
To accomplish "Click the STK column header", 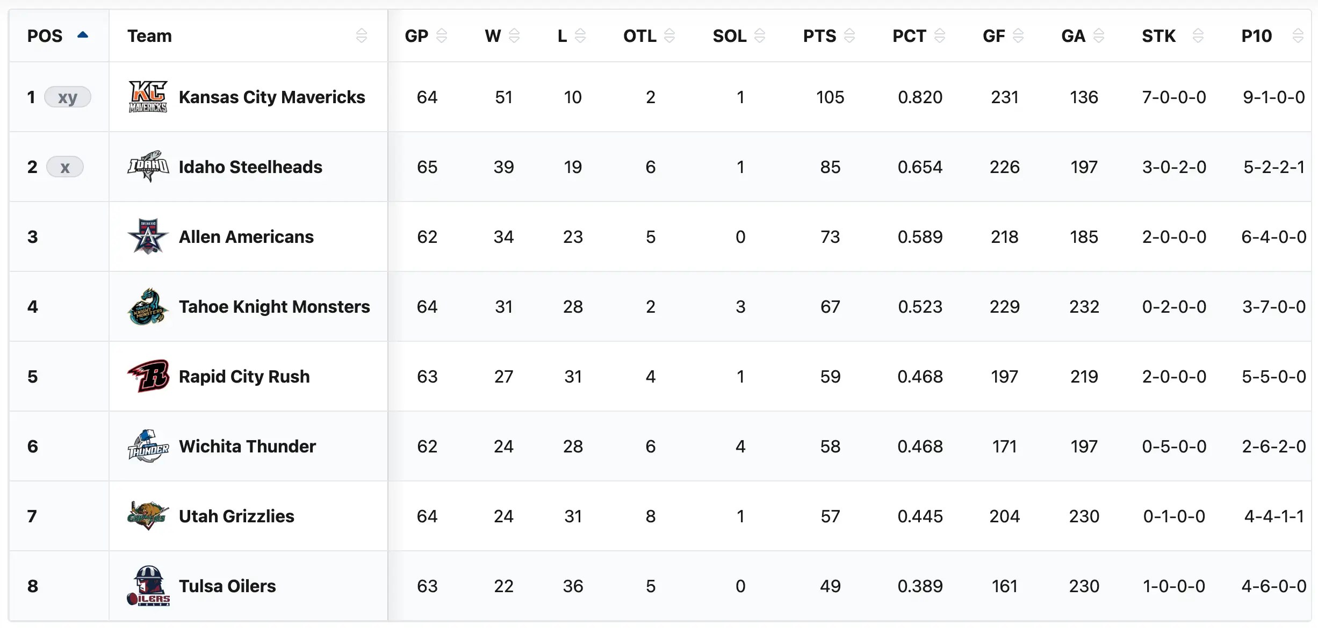I will tap(1158, 36).
